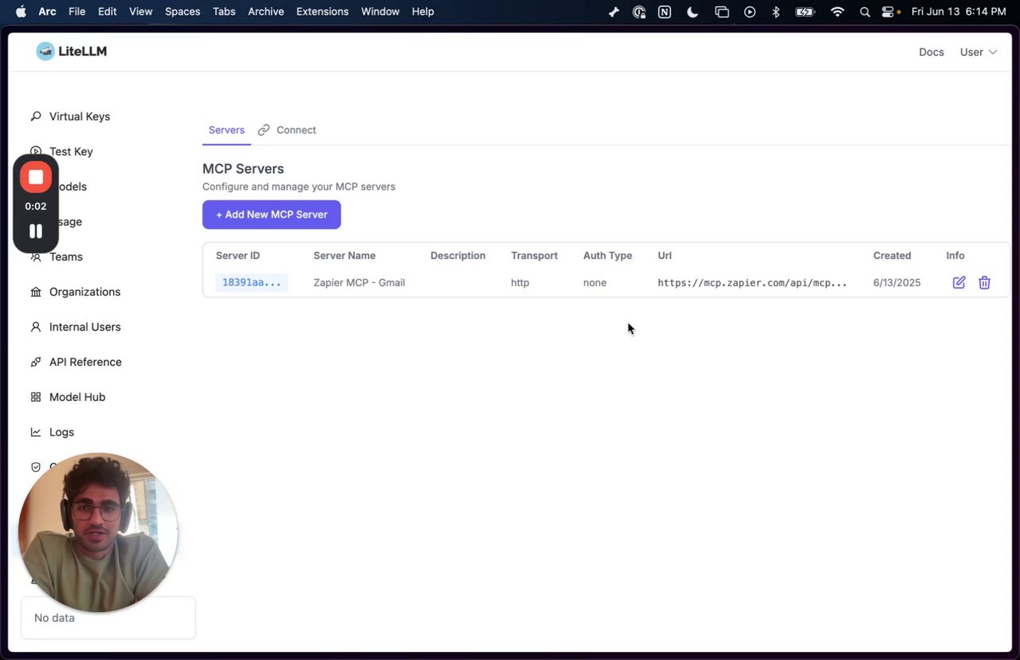Click the window stack menu bar icon

point(721,12)
